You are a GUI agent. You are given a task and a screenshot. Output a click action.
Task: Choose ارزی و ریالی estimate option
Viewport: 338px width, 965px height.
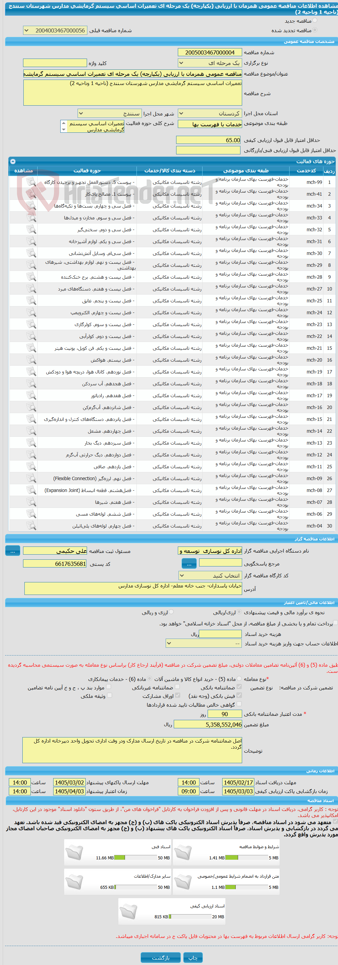[x=171, y=612]
